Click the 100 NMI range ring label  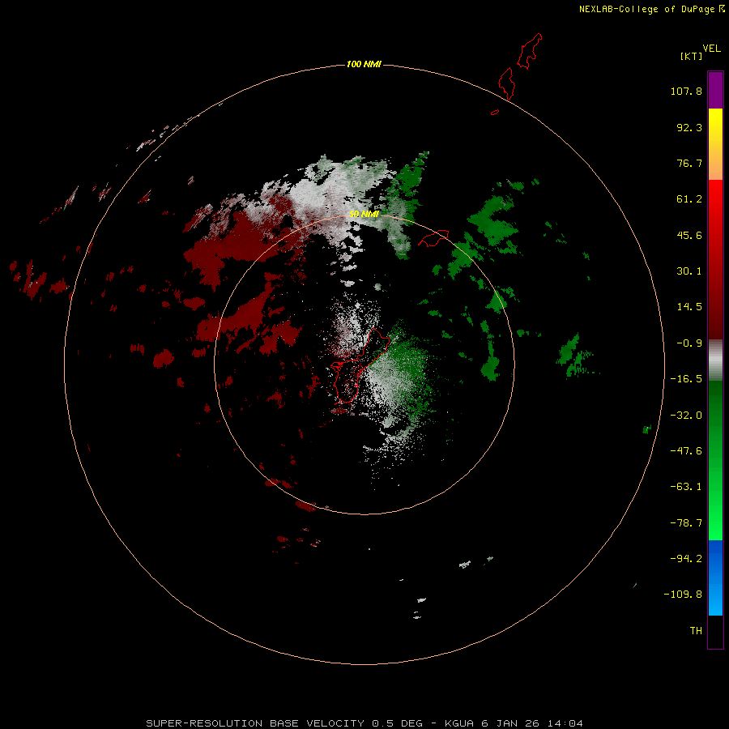coord(364,64)
